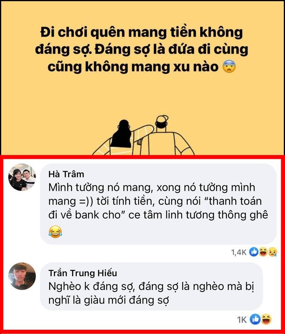Click Trần Trung Hiếu's comment text bubble
This screenshot has width=285, height=334.
point(151,286)
